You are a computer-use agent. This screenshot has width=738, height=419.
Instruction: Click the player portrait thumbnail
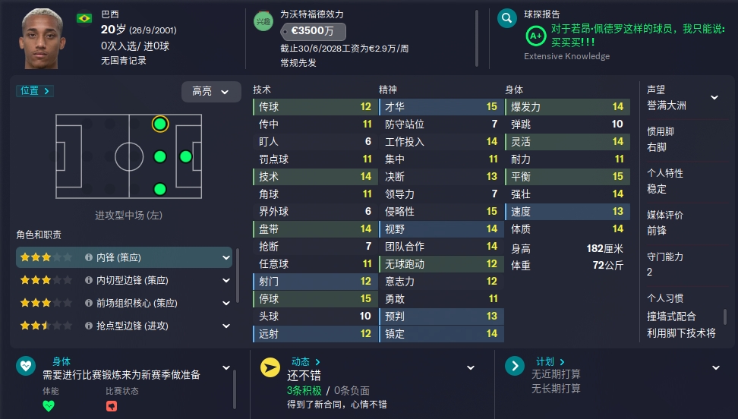click(42, 39)
